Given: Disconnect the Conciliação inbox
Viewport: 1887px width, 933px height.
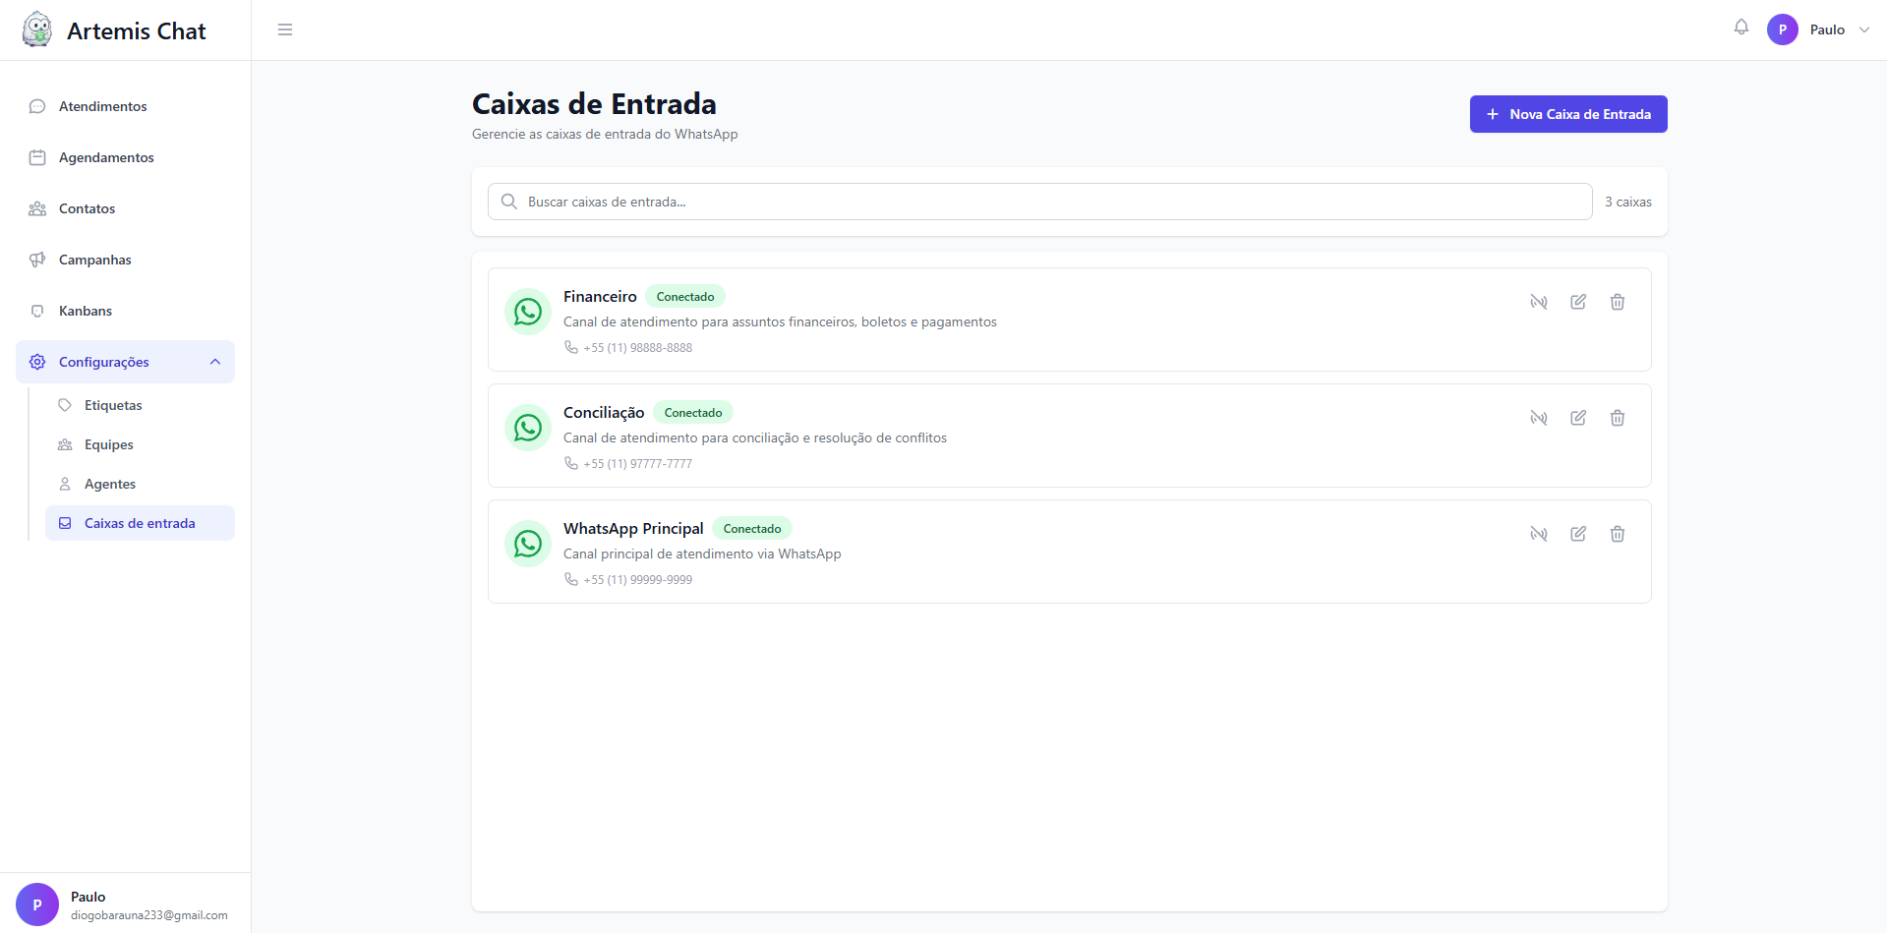Looking at the screenshot, I should click(x=1538, y=418).
